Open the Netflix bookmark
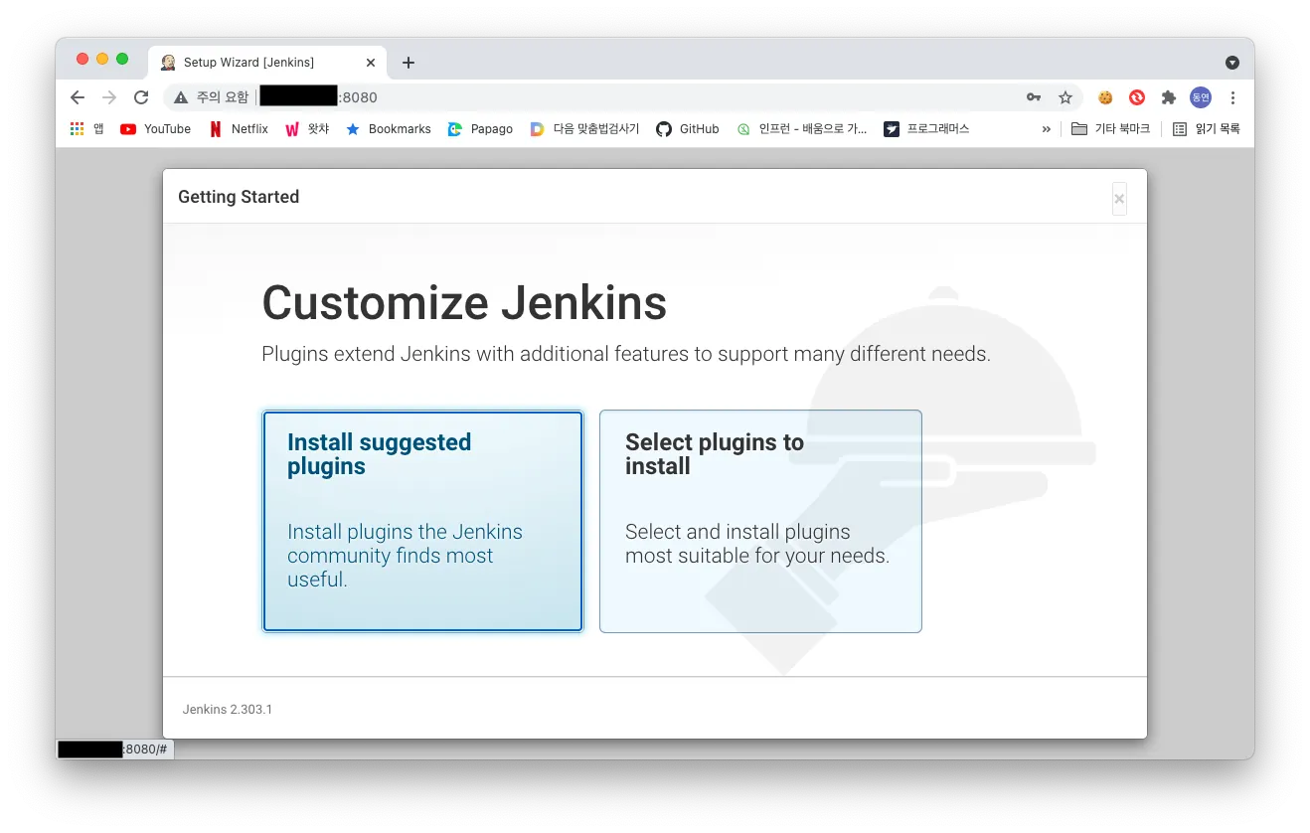The height and width of the screenshot is (833, 1310). pos(239,129)
